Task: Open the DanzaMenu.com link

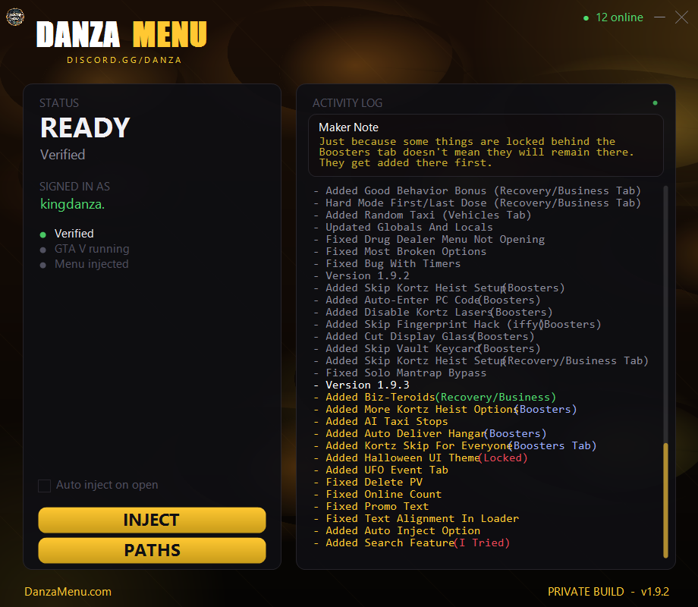Action: coord(68,591)
